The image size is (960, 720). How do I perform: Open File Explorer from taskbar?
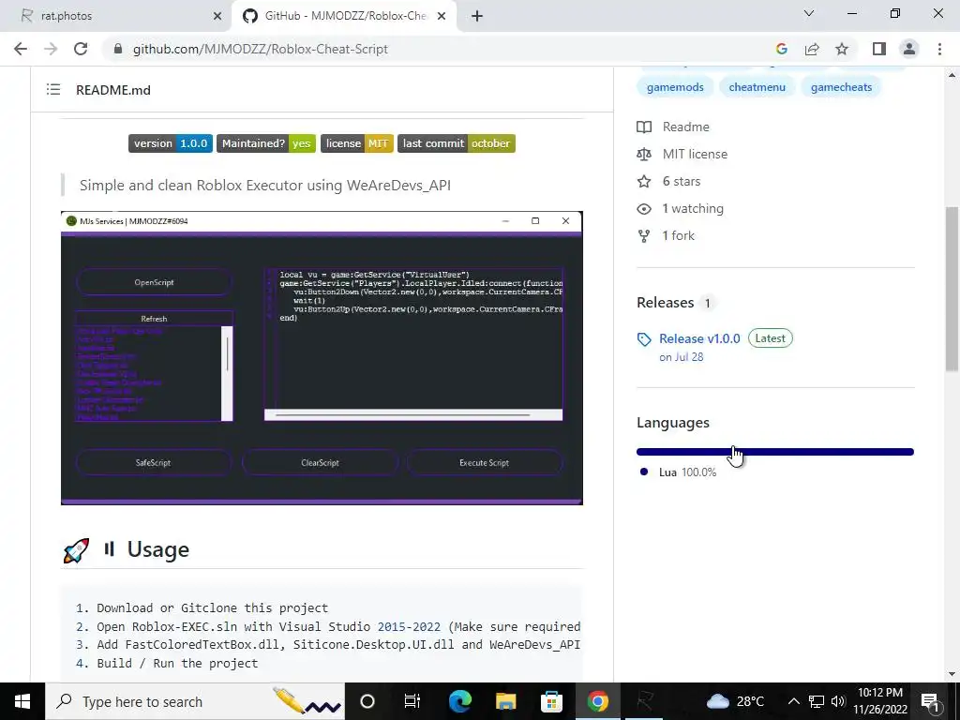505,701
